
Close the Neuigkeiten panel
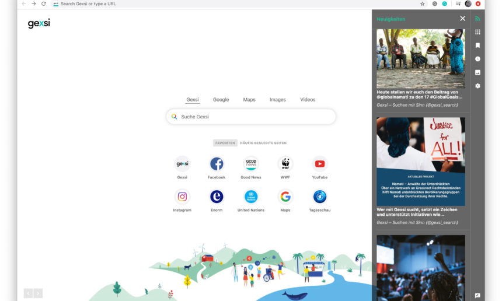pyautogui.click(x=462, y=19)
